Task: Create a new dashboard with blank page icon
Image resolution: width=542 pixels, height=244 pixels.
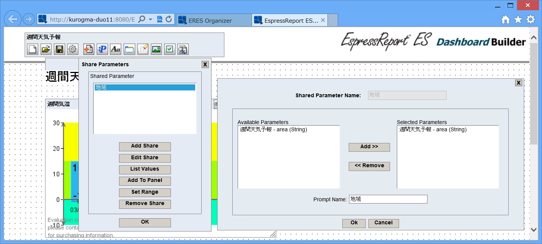Action: click(x=33, y=49)
